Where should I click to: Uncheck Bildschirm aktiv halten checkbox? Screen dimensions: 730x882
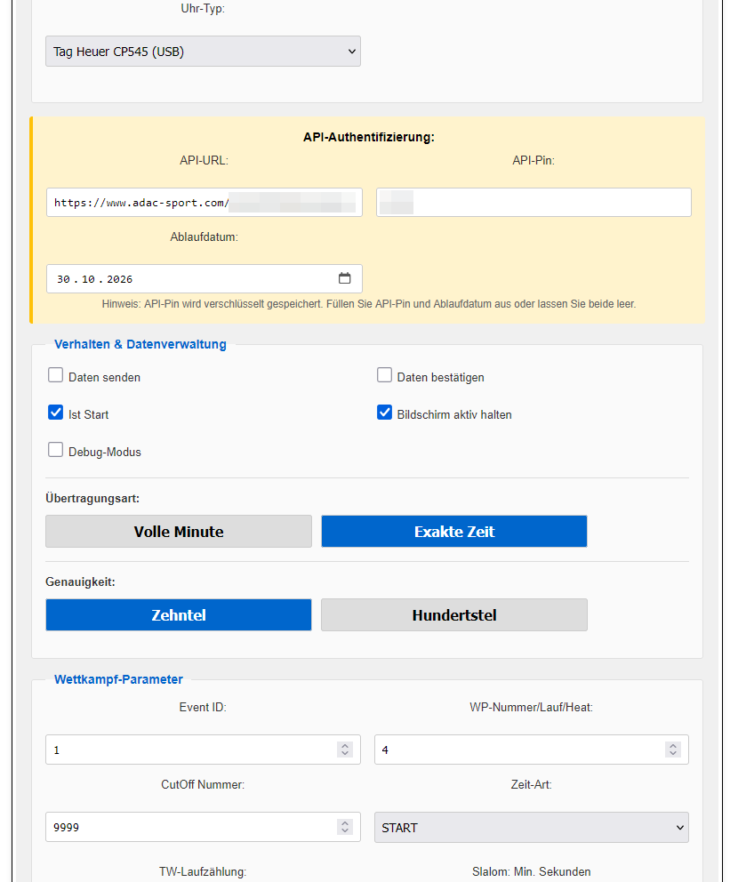pyautogui.click(x=384, y=413)
